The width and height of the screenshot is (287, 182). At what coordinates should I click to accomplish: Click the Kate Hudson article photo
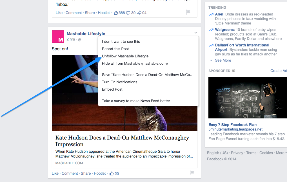75,93
